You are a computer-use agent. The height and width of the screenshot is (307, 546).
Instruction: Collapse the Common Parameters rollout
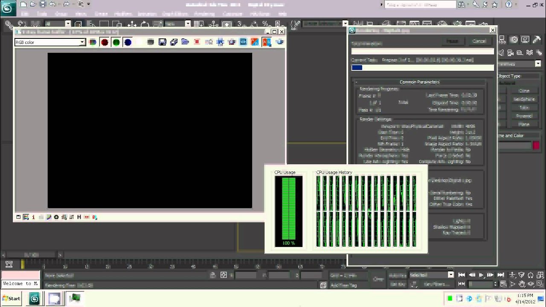pos(420,82)
